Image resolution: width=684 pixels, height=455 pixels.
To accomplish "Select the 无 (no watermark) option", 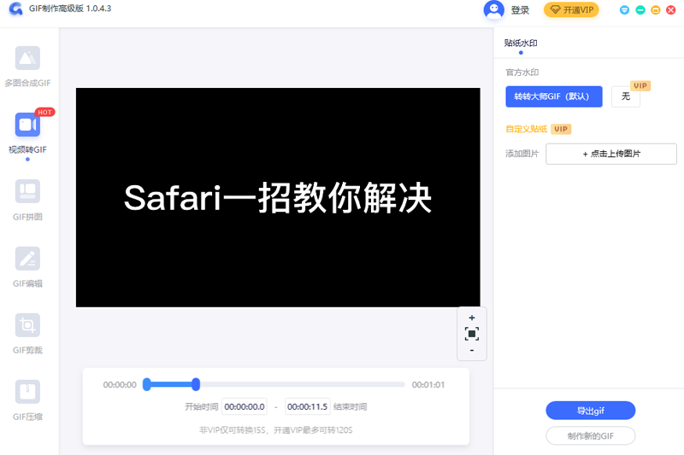I will 626,96.
